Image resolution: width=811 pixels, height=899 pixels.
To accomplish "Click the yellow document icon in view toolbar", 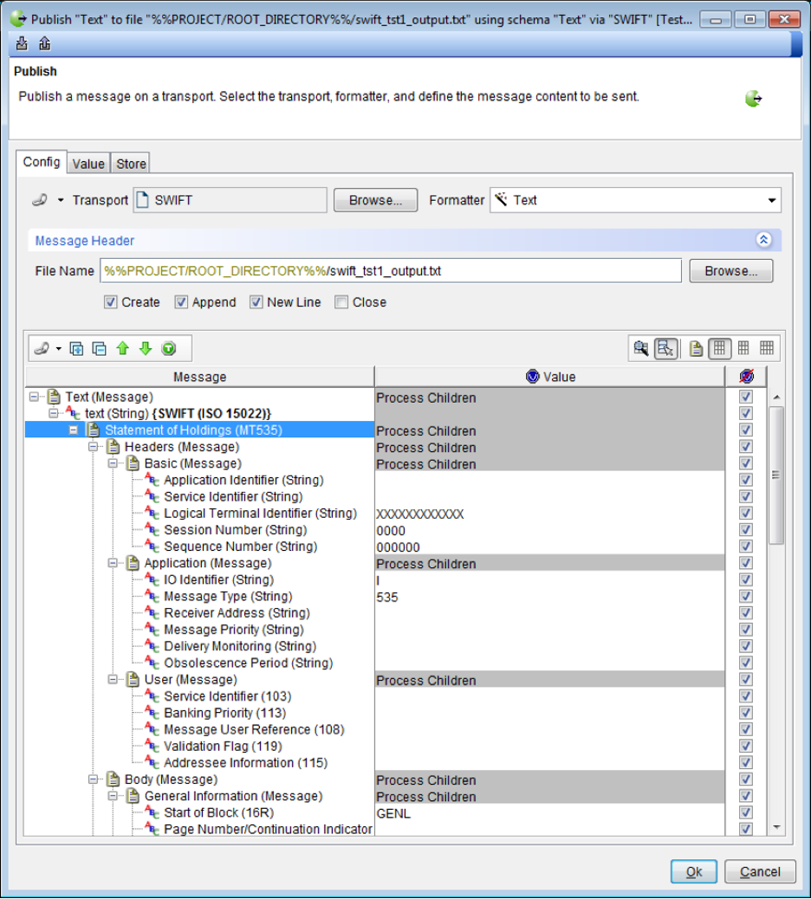I will point(696,348).
